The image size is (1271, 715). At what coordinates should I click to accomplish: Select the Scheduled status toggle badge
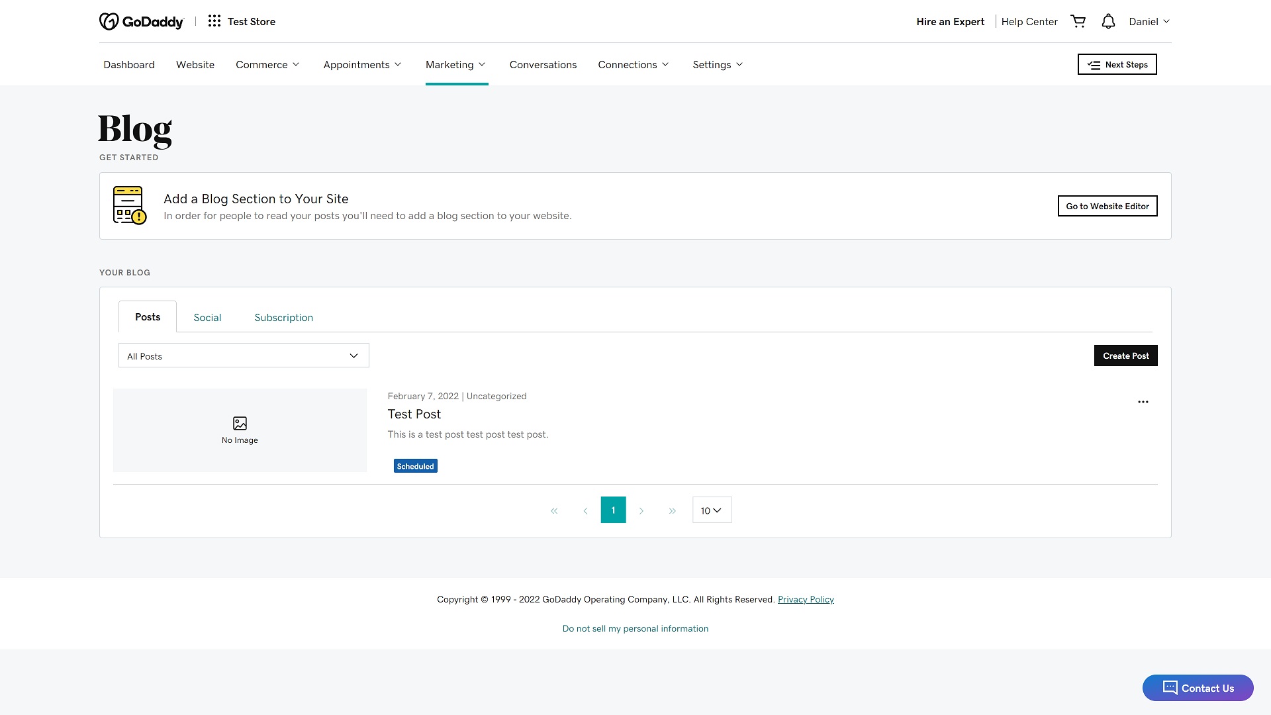pyautogui.click(x=414, y=465)
